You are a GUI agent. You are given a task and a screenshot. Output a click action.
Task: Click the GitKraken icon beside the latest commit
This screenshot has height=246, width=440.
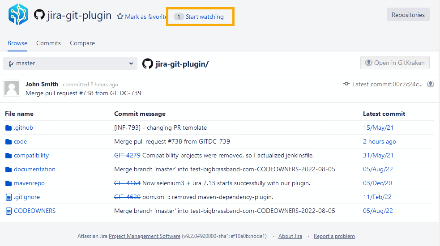point(431,84)
